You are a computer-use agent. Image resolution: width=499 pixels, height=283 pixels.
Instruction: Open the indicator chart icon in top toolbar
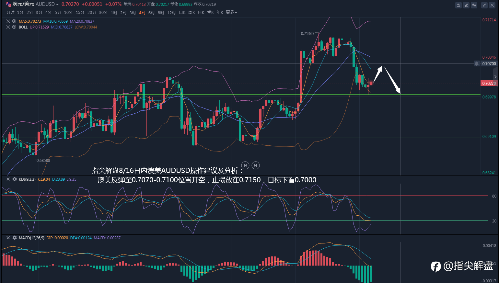tap(458, 5)
